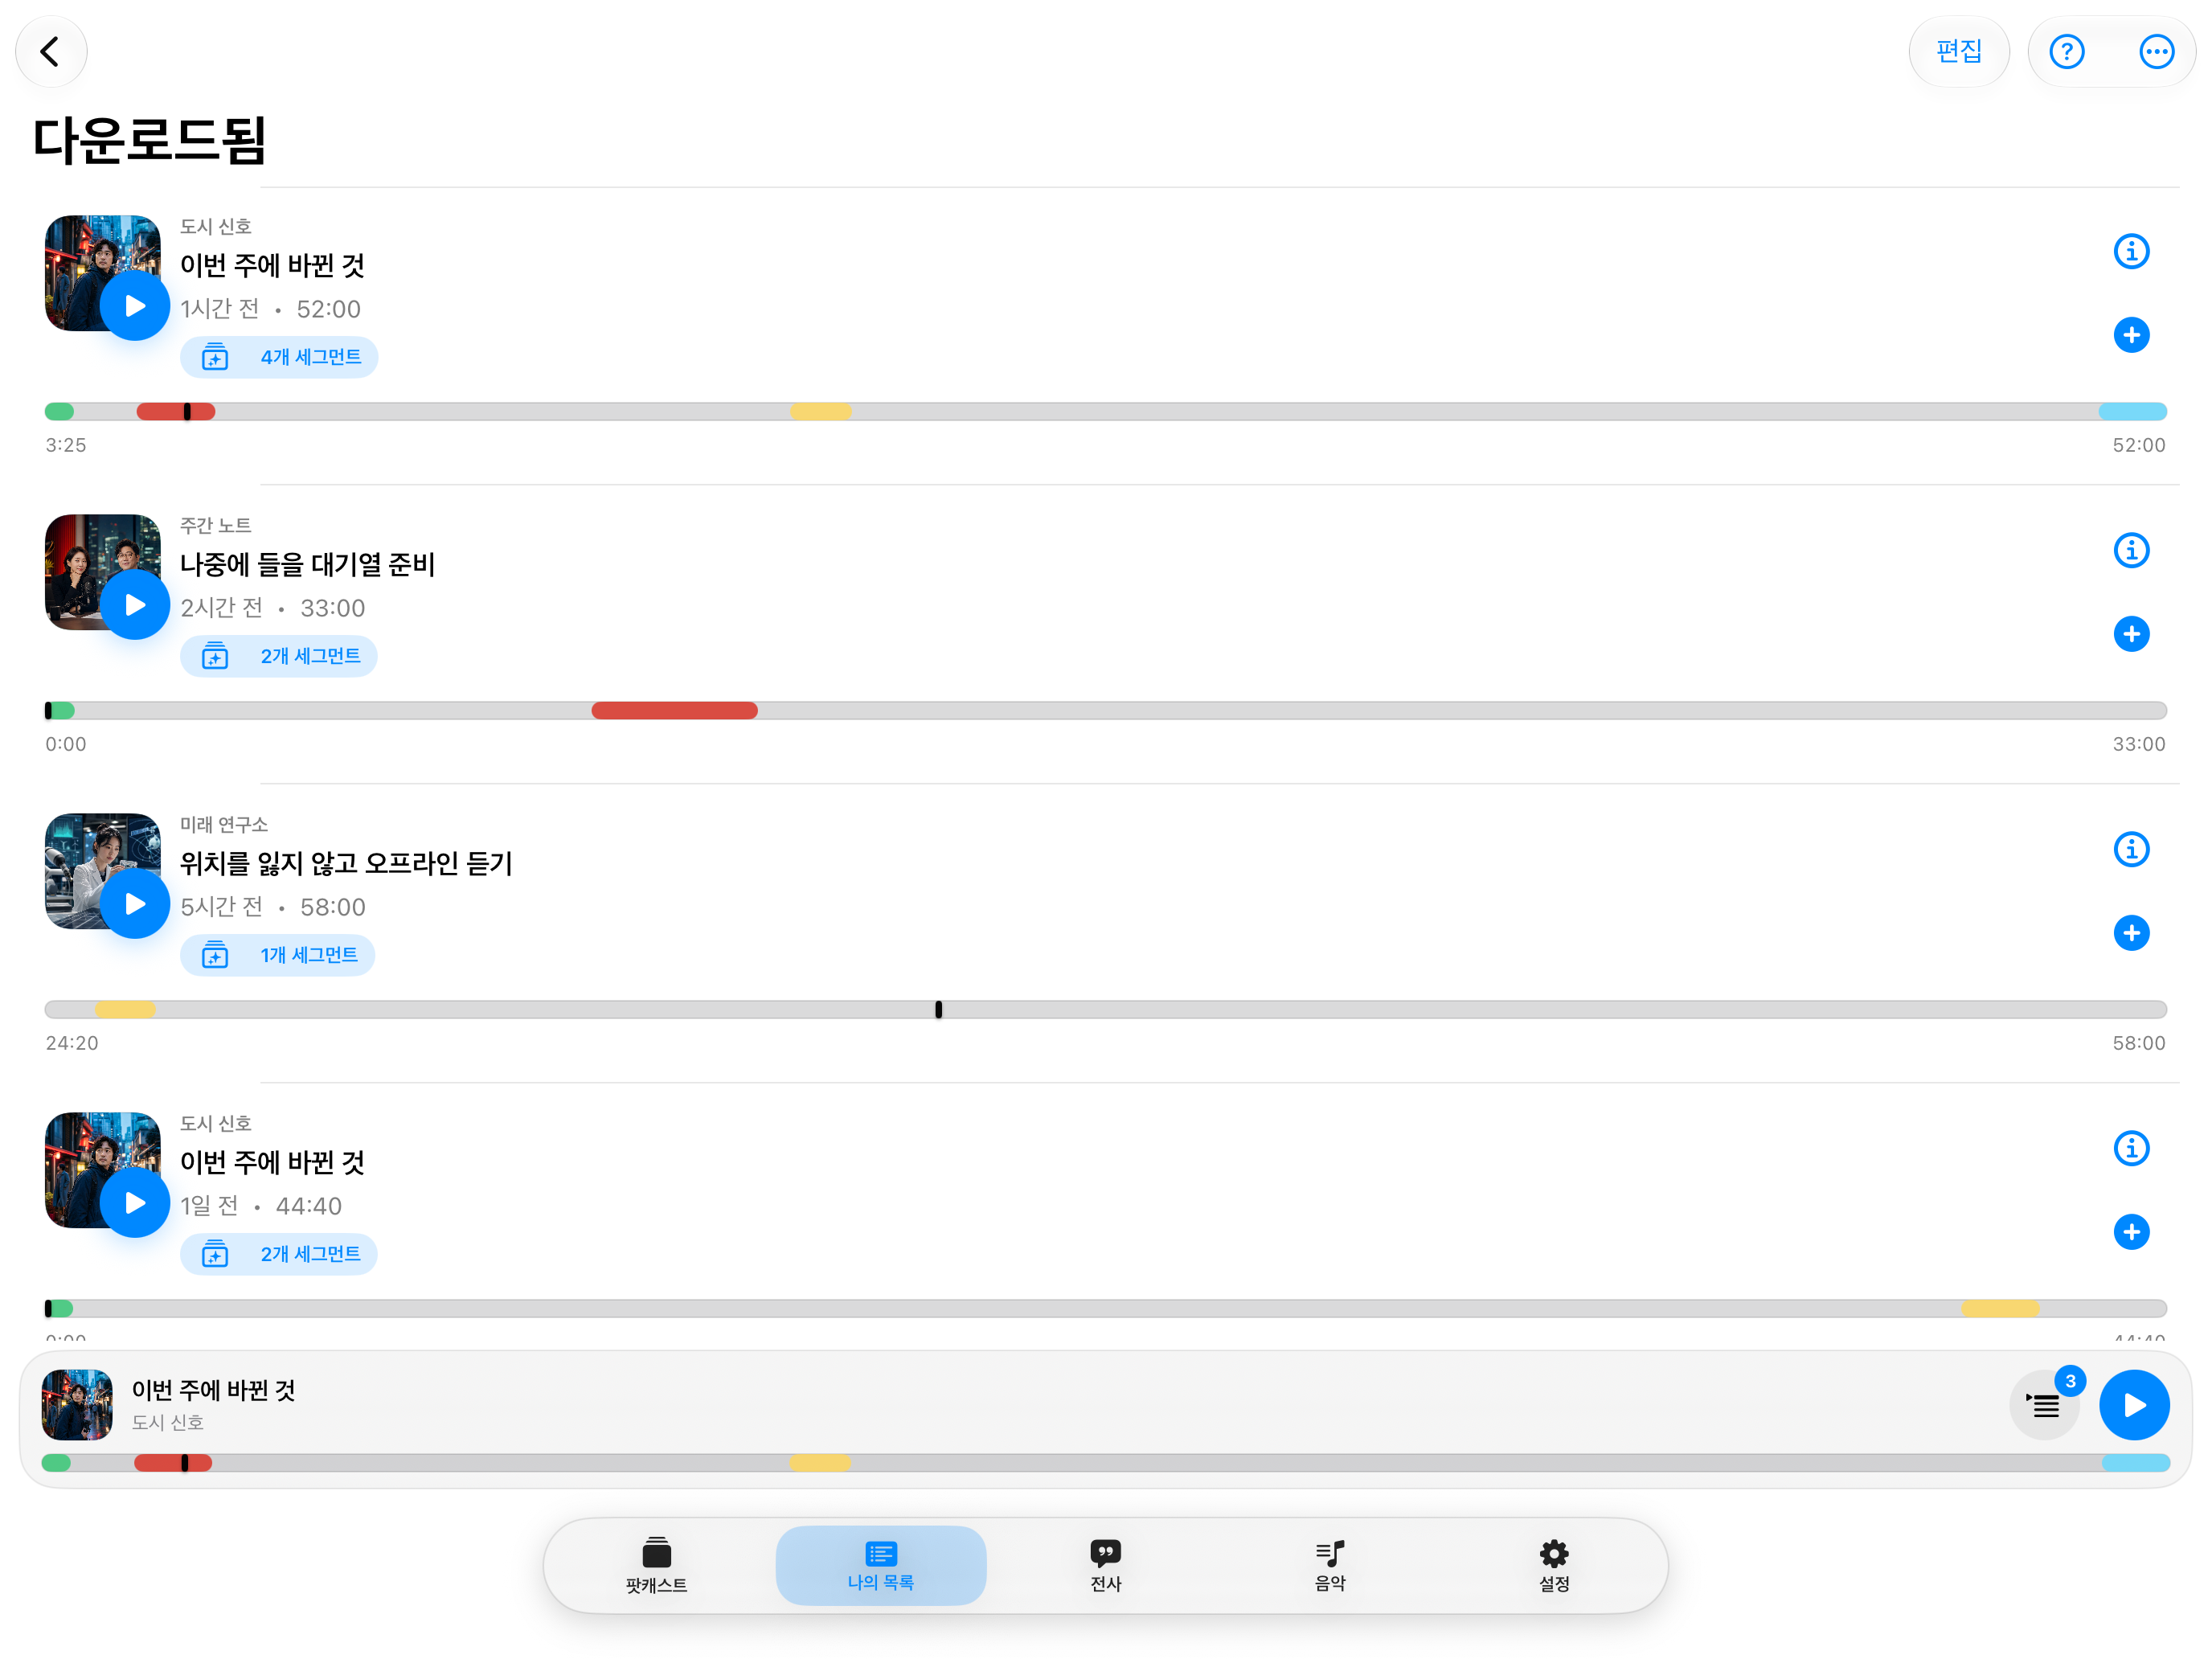Play '위치를 잃지 않고 오프라인 듣기' episode

[135, 904]
